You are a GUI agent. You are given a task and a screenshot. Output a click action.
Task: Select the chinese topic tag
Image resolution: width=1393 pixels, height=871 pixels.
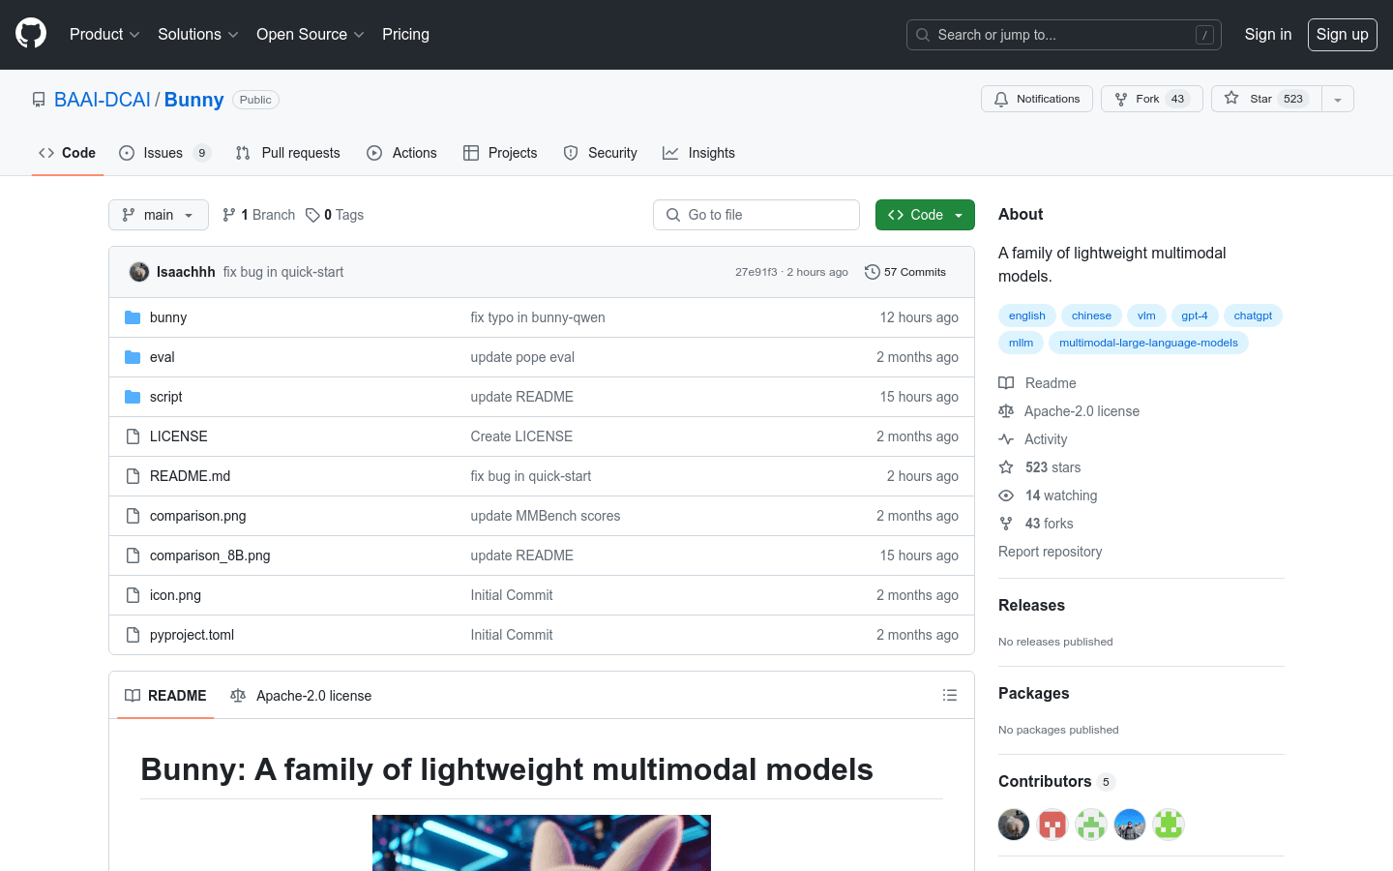[1091, 315]
